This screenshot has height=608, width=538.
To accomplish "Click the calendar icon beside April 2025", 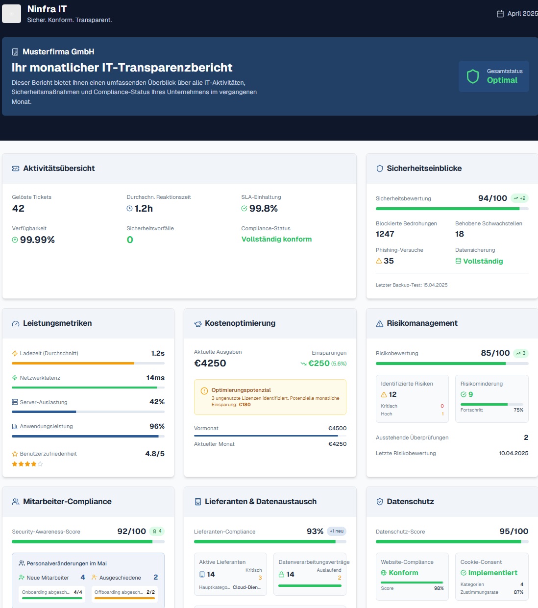I will [500, 14].
